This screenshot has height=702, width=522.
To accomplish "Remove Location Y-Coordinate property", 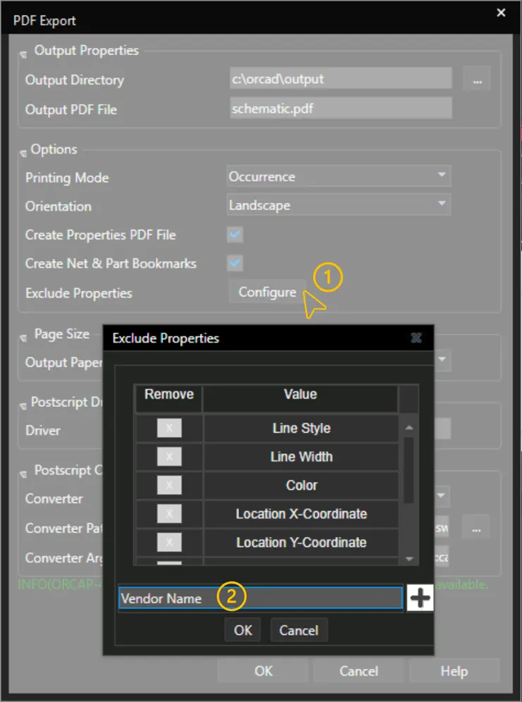I will point(169,542).
